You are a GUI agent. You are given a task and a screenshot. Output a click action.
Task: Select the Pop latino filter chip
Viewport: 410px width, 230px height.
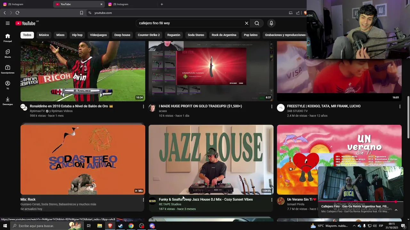tap(250, 35)
